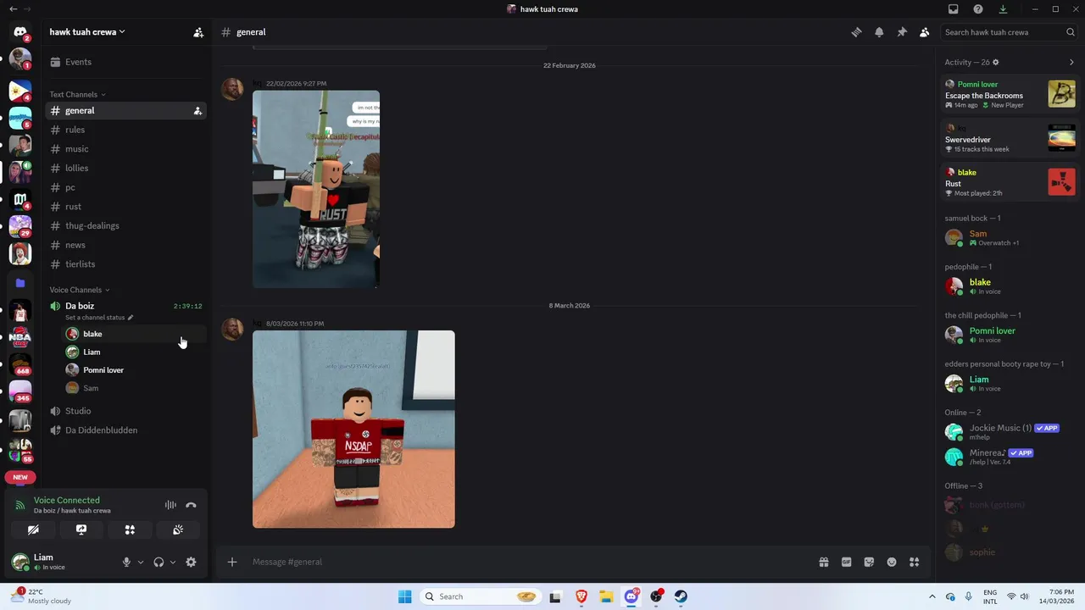Open sophie offline member entry
This screenshot has height=610, width=1085.
point(1009,552)
